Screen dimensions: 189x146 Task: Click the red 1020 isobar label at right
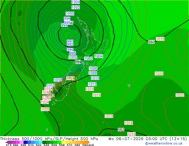click(159, 74)
